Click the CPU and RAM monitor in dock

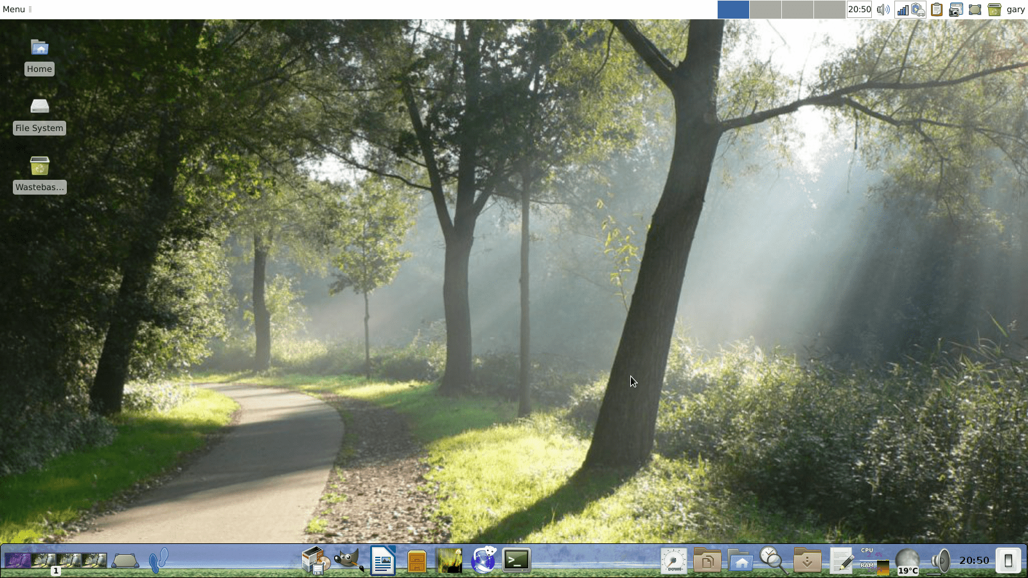coord(874,561)
